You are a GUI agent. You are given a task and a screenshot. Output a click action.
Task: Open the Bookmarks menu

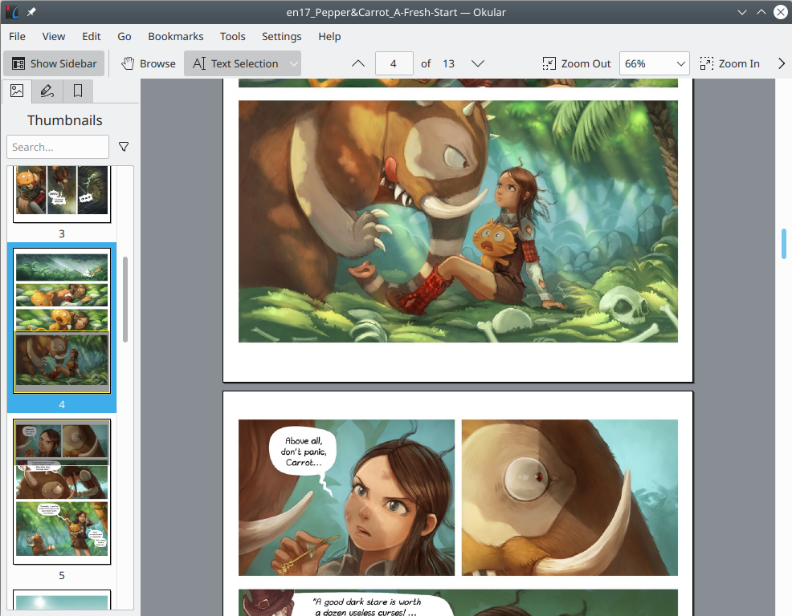pyautogui.click(x=176, y=36)
